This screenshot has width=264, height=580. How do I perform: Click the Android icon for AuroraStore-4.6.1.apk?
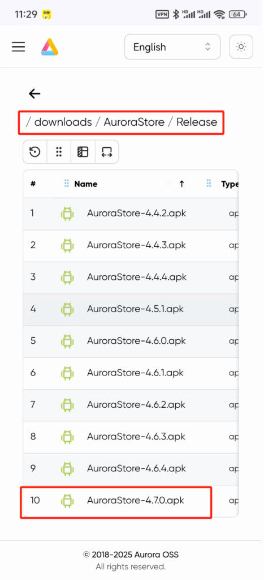(x=67, y=373)
